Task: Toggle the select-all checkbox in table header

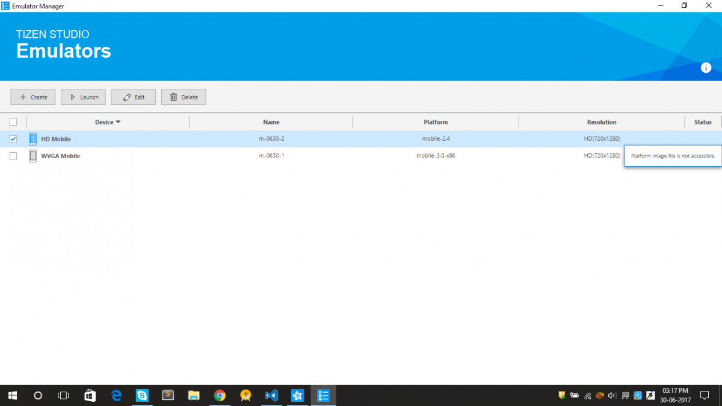Action: pos(13,122)
